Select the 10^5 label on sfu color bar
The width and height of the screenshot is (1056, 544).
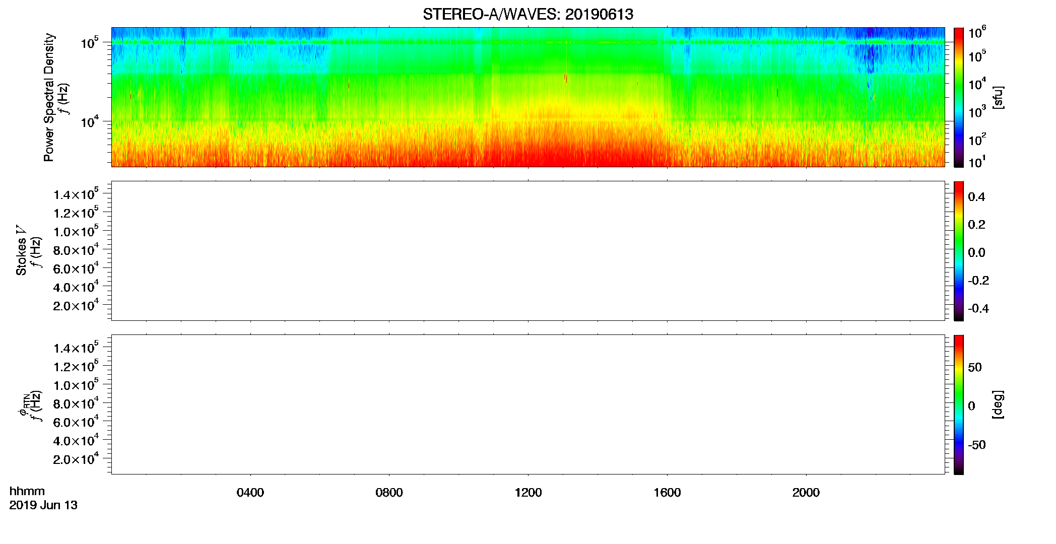tap(977, 56)
